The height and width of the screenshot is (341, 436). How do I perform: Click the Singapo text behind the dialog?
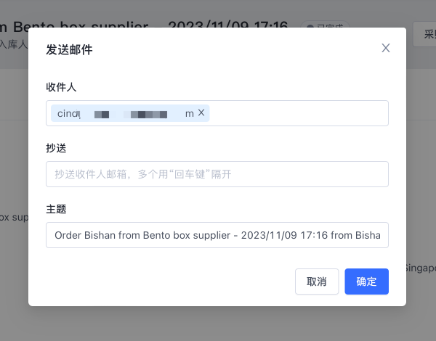tap(420, 268)
